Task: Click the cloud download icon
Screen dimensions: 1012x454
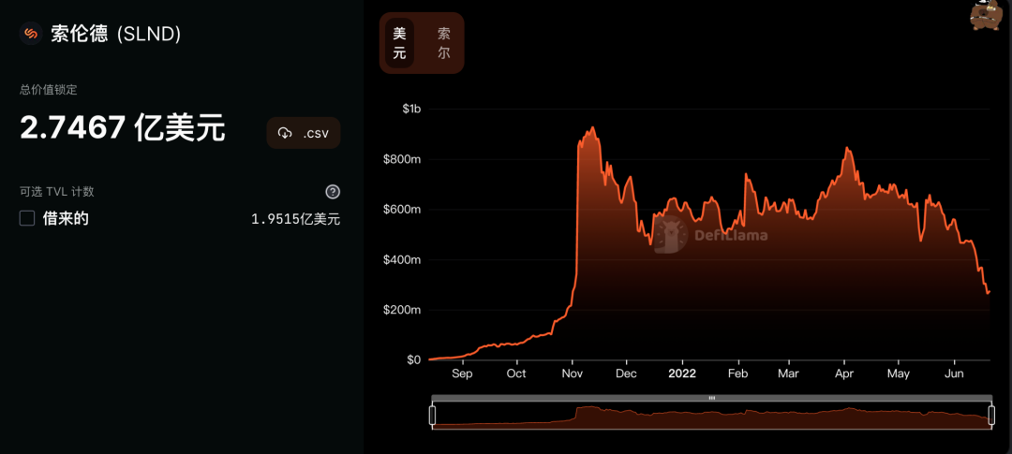Action: pyautogui.click(x=286, y=133)
